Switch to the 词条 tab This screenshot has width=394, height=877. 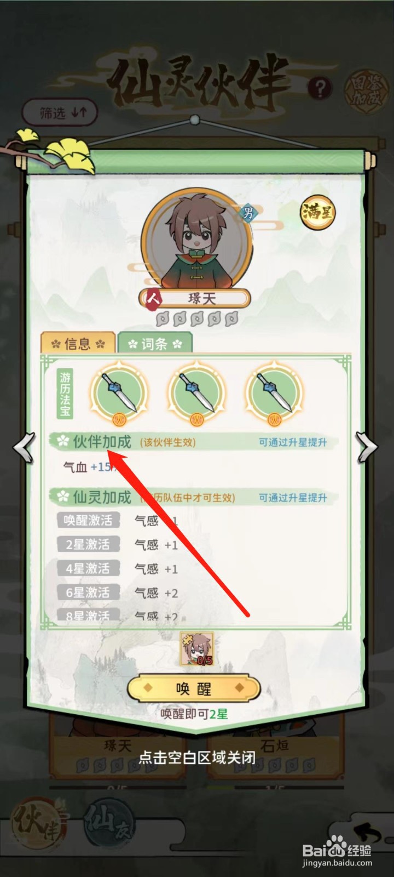point(155,344)
